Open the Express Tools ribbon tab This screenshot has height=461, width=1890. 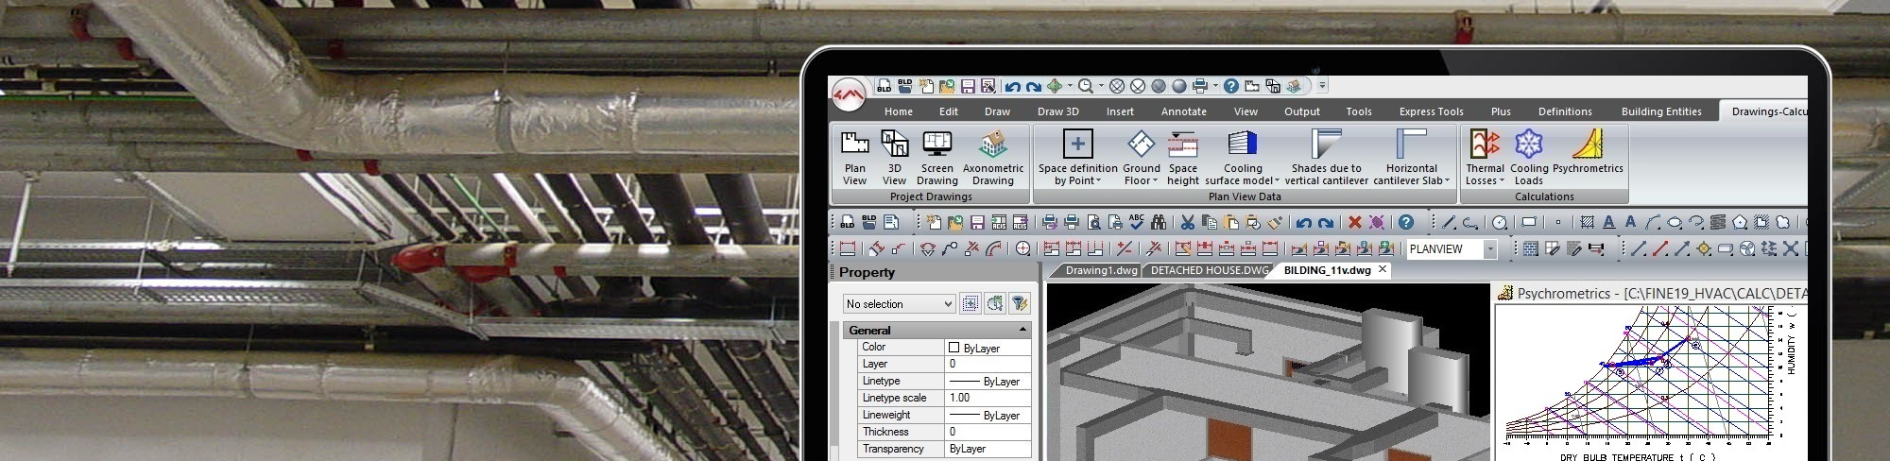1431,111
